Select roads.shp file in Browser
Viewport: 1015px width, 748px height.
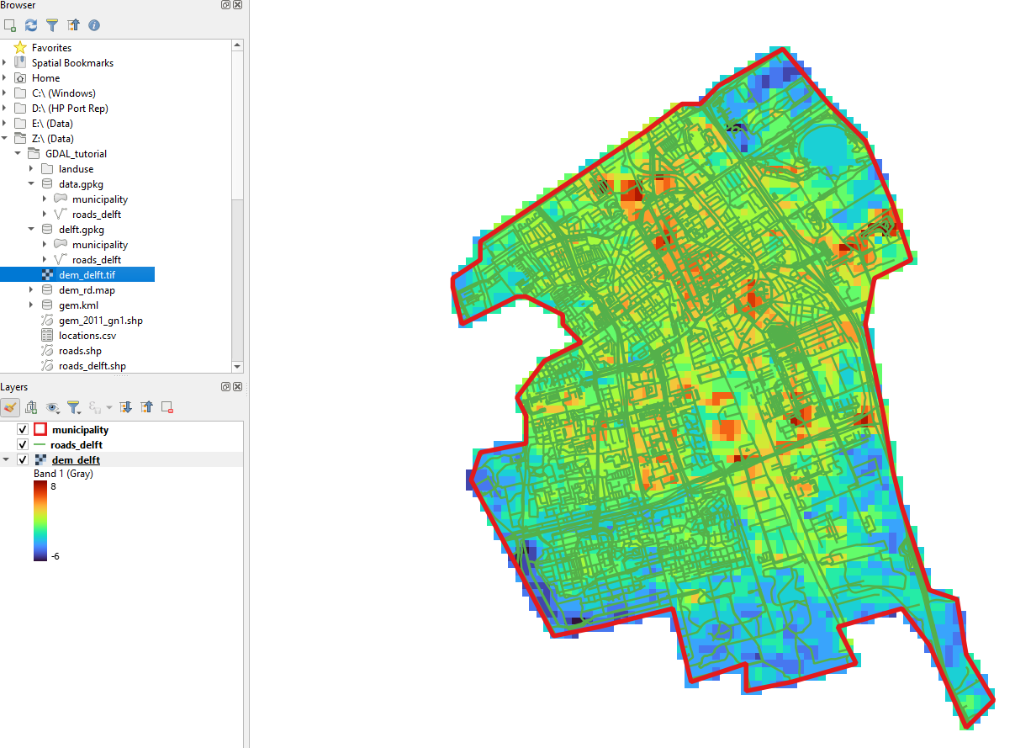(x=80, y=351)
